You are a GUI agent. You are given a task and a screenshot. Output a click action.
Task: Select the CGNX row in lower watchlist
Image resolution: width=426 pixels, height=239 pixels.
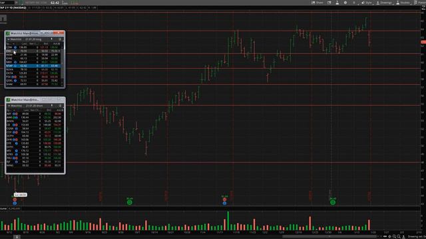click(35, 128)
